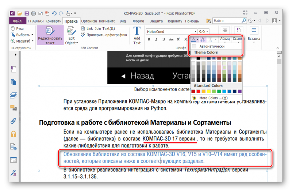Screen dimensions: 292x191
Task: Save the document with the floppy disk icon
Action: coord(27,13)
